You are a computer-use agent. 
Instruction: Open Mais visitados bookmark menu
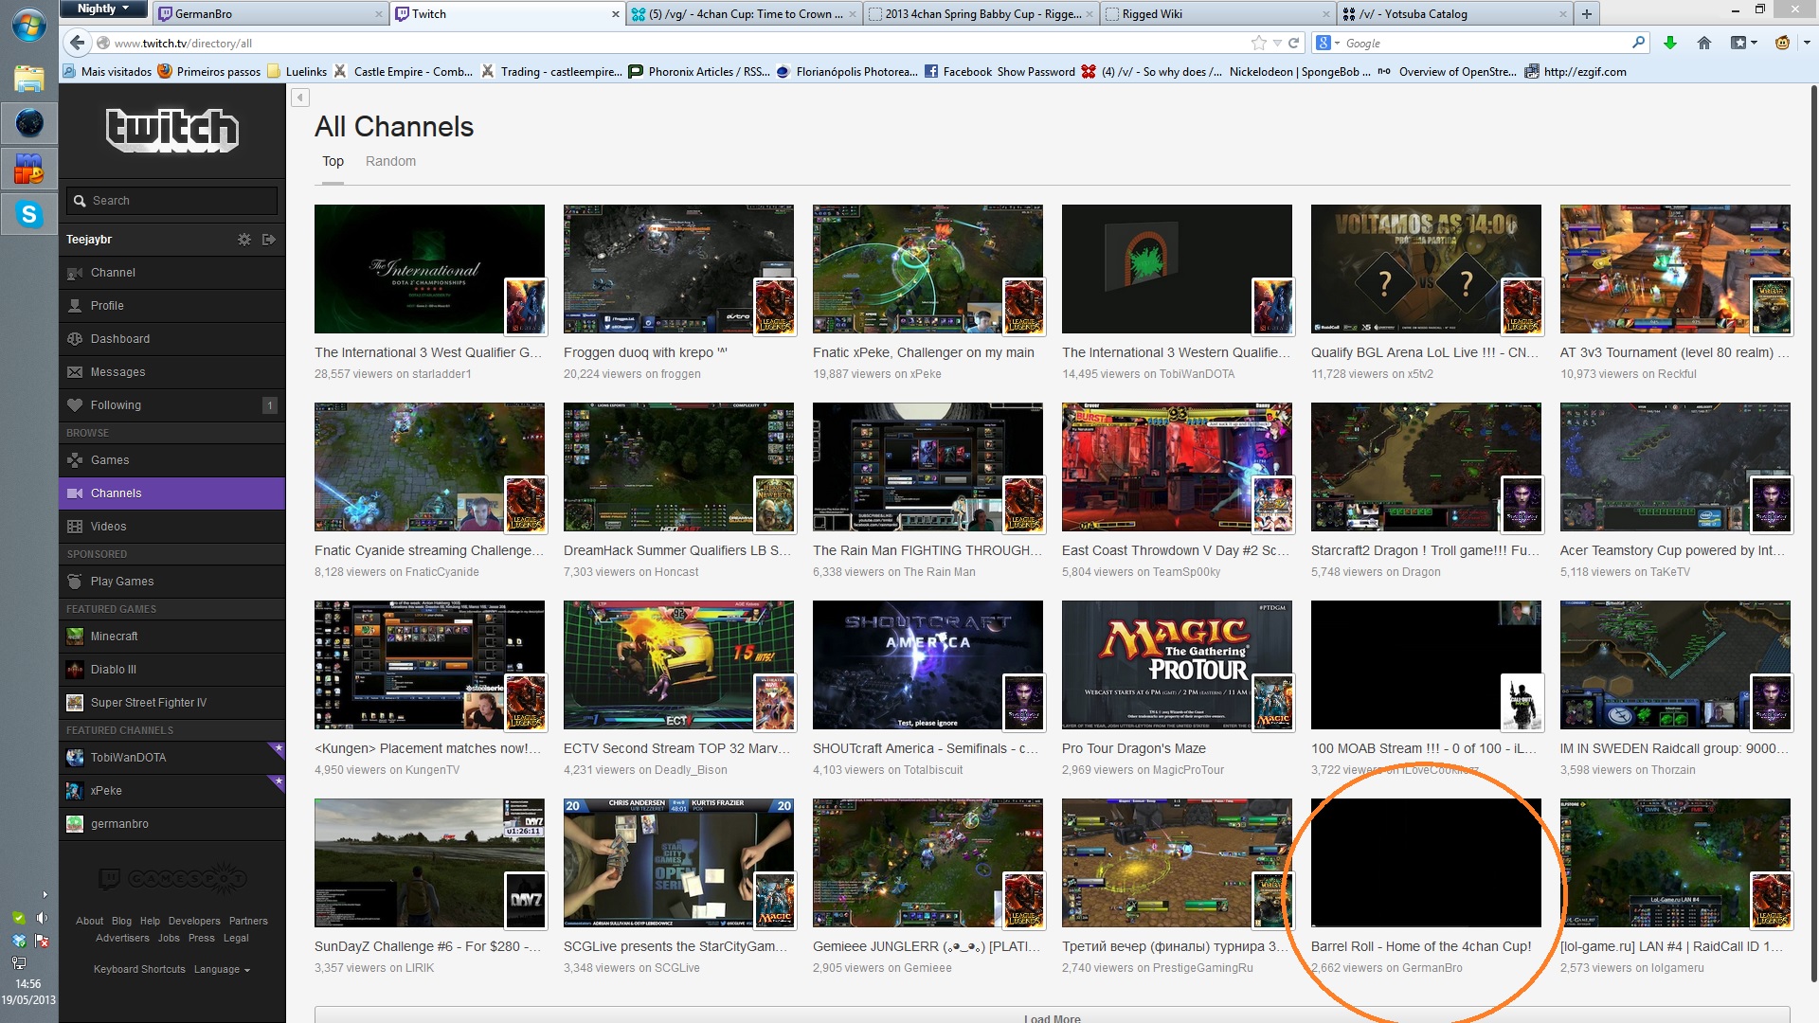click(107, 71)
